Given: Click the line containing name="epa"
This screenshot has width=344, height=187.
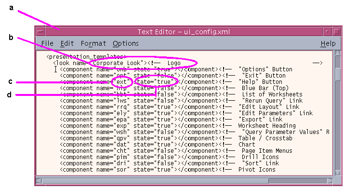Looking at the screenshot, I should click(x=171, y=120).
